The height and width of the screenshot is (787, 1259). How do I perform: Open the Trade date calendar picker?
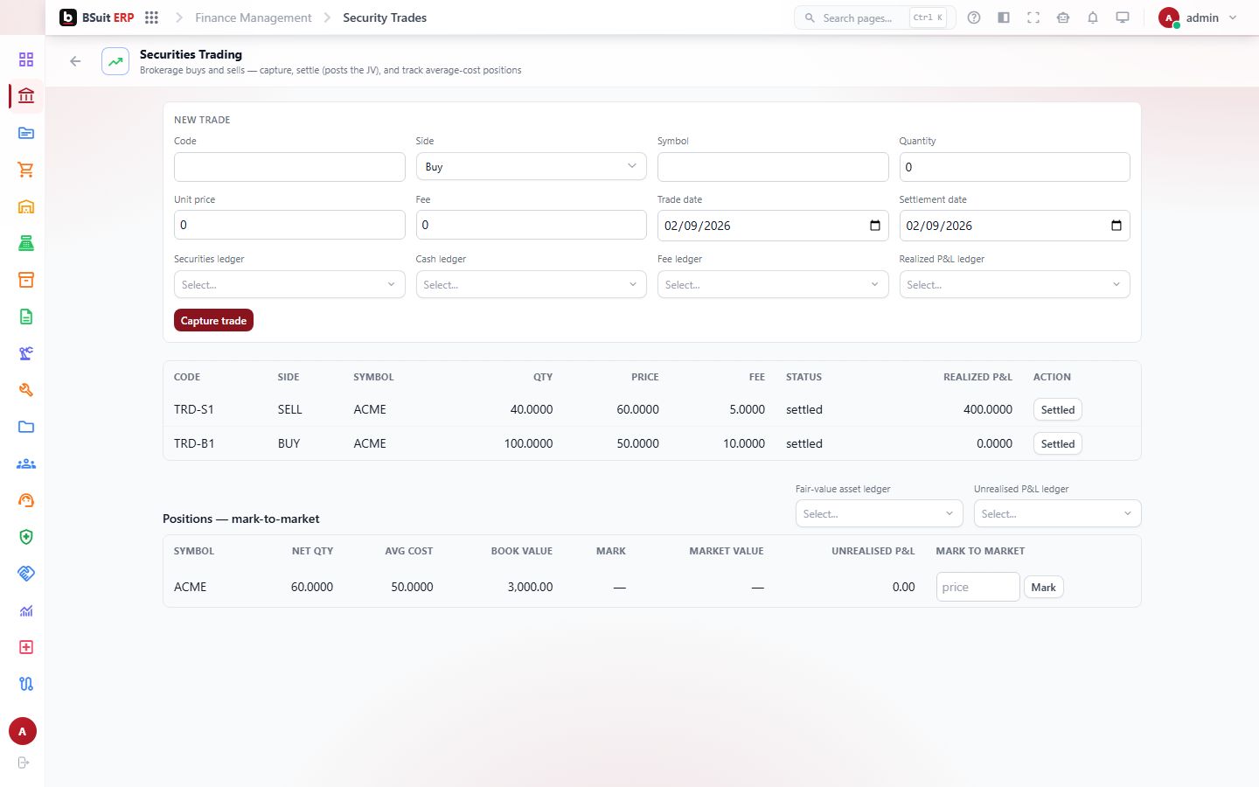point(874,226)
